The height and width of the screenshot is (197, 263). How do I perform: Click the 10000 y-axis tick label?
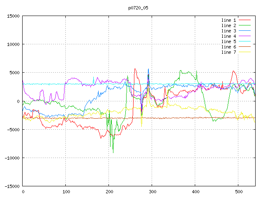[13, 44]
